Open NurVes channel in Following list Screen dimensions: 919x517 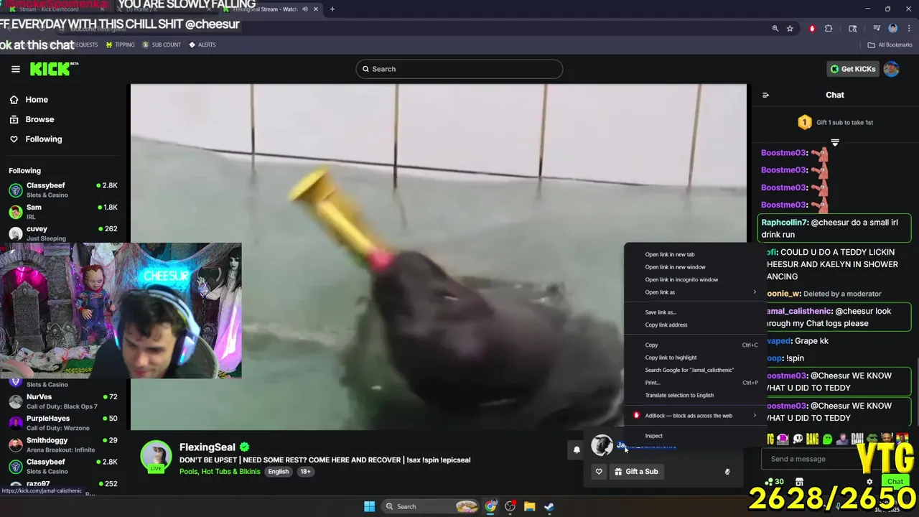click(63, 401)
